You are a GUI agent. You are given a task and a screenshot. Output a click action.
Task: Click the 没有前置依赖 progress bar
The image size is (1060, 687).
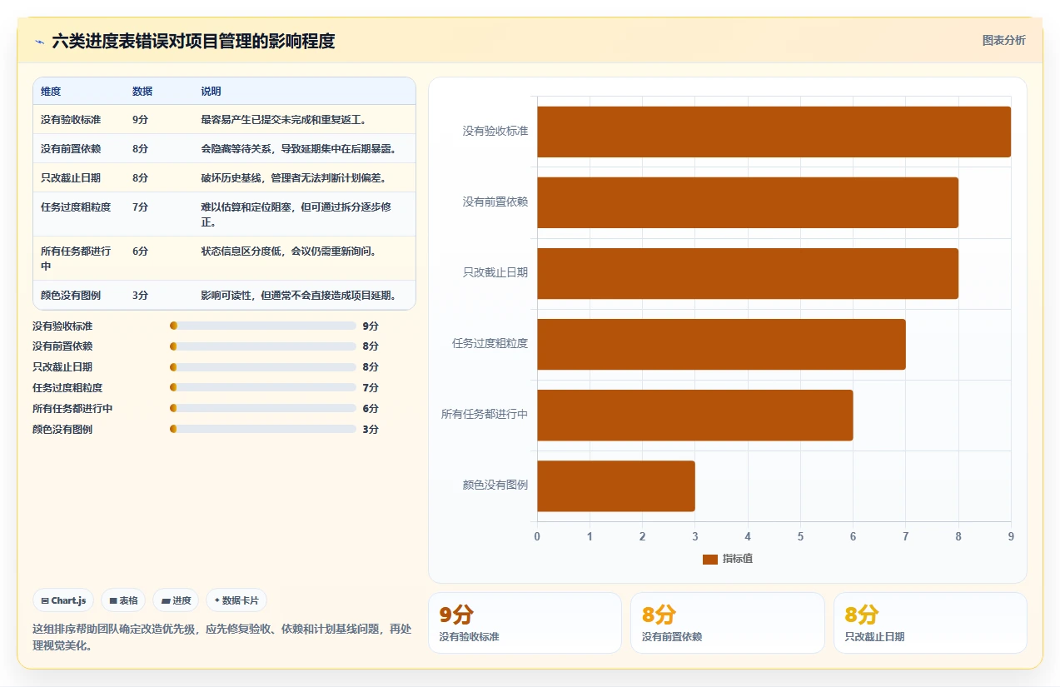coord(263,346)
